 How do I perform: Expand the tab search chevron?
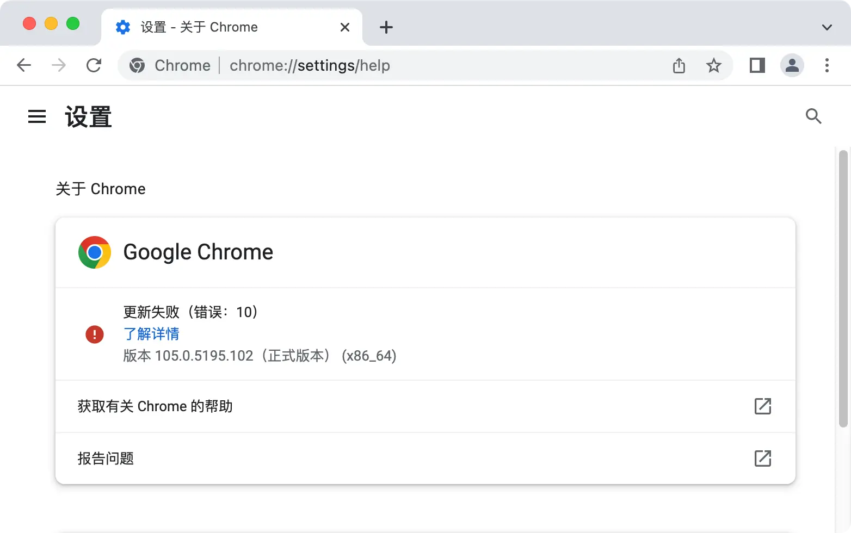pyautogui.click(x=827, y=27)
